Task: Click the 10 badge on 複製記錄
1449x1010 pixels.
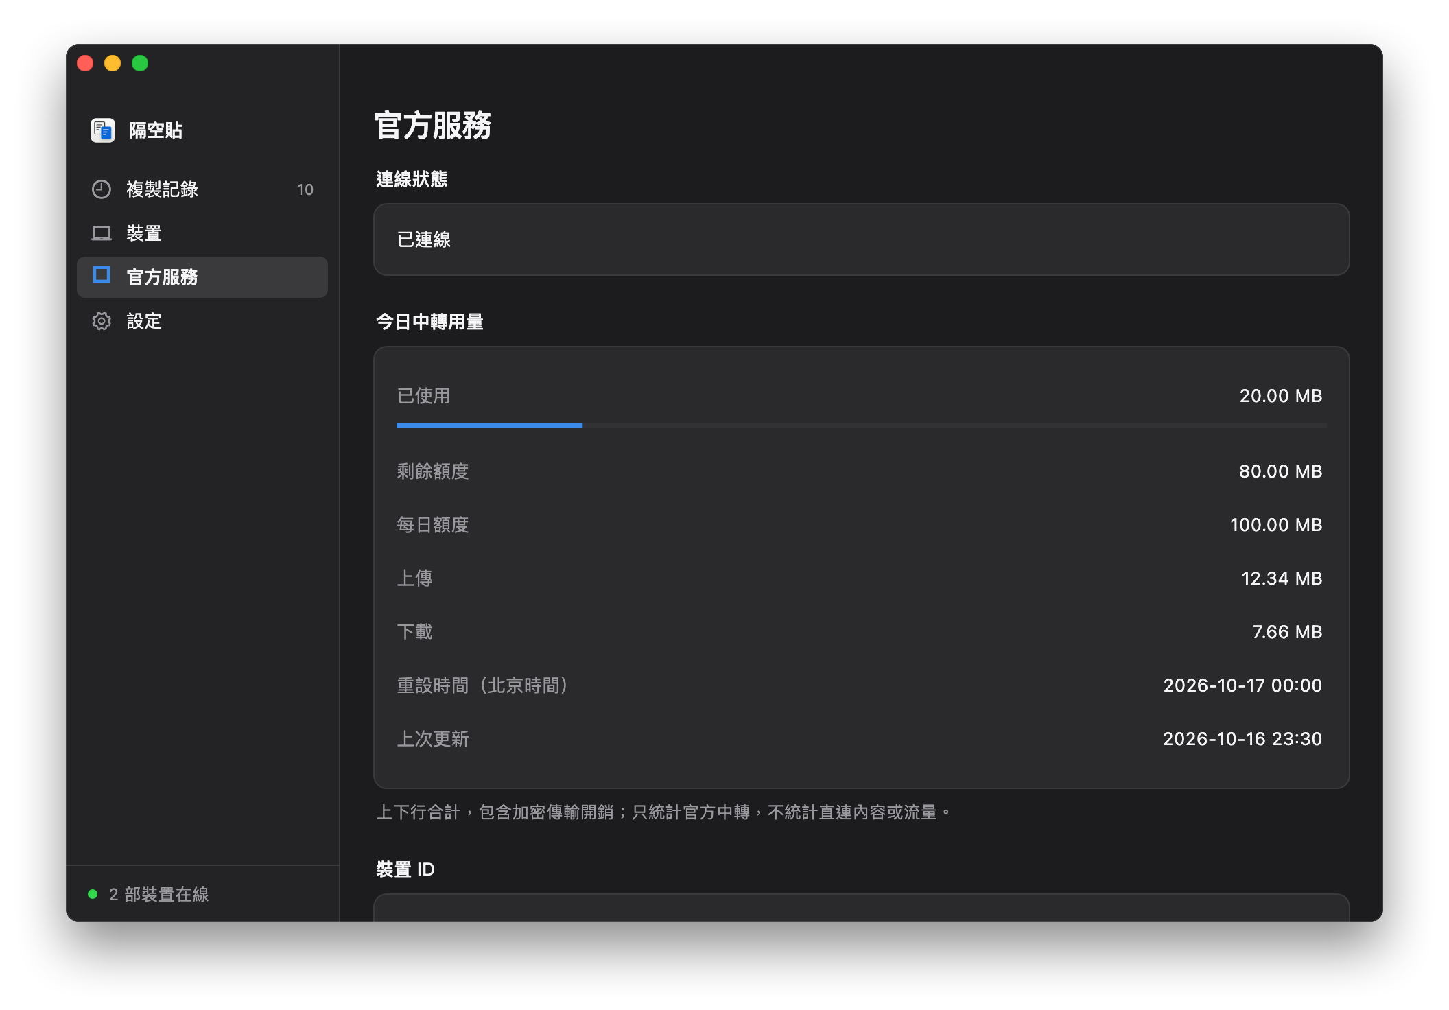Action: (x=305, y=189)
